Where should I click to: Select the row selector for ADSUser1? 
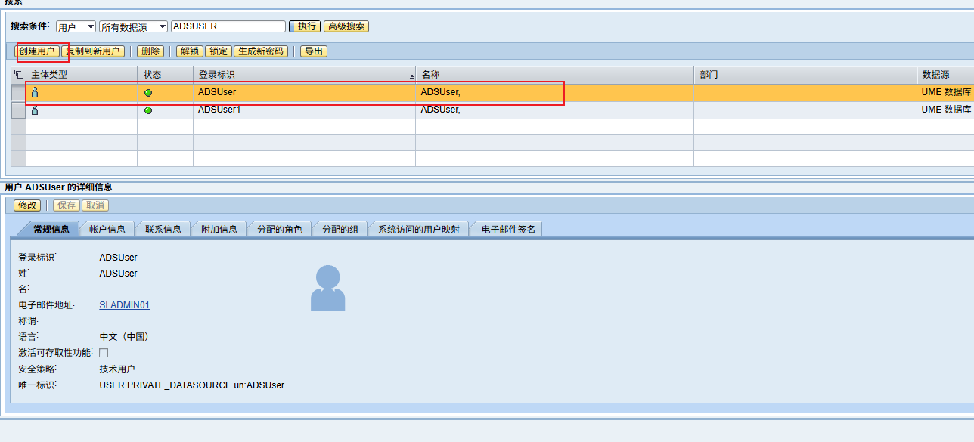point(18,110)
